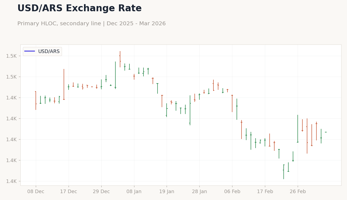The width and height of the screenshot is (347, 200).
Task: Click the tall green bar at 26 Feb
Action: point(298,129)
